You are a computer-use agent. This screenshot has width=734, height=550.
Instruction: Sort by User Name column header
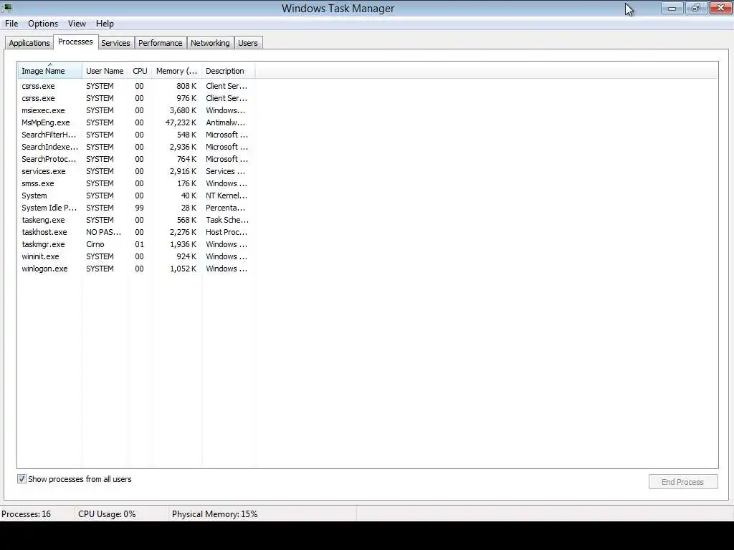point(105,71)
